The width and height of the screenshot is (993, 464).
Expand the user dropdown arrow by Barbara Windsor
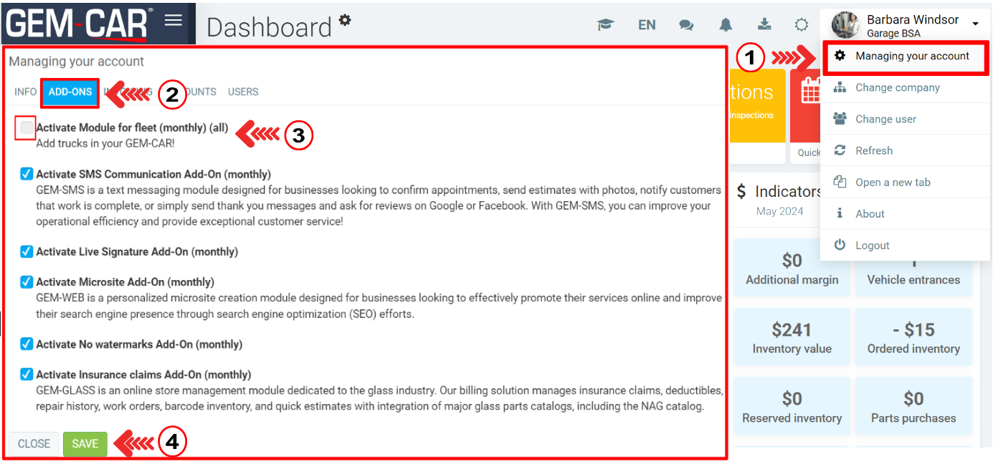point(975,24)
